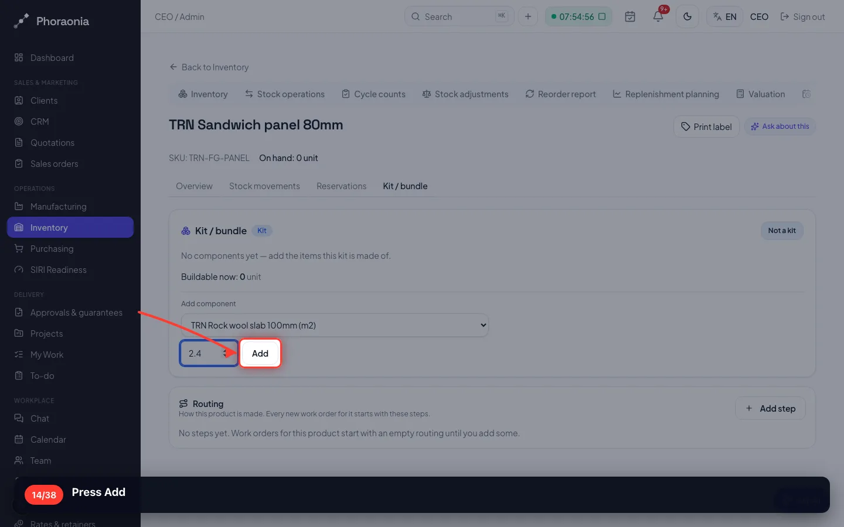Viewport: 844px width, 527px height.
Task: Open the Overview sub-tab
Action: tap(194, 186)
